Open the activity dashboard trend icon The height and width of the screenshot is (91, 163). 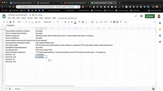(135, 16)
